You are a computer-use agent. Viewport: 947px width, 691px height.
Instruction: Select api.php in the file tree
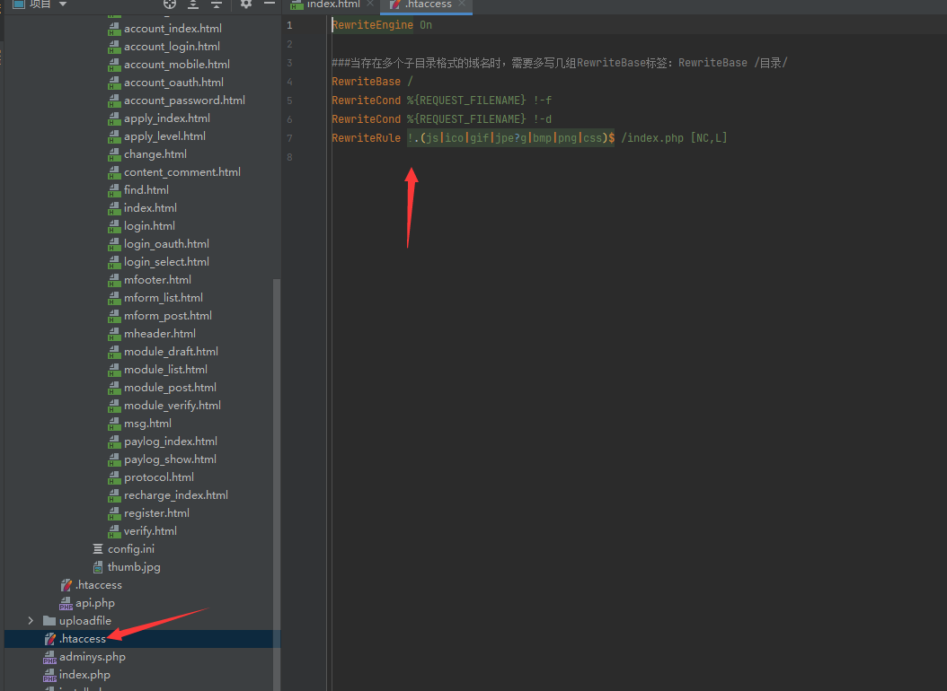(94, 603)
